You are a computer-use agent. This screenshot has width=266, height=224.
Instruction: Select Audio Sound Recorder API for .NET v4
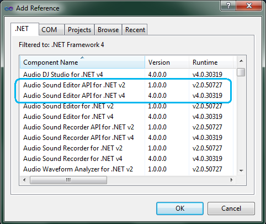click(x=78, y=138)
